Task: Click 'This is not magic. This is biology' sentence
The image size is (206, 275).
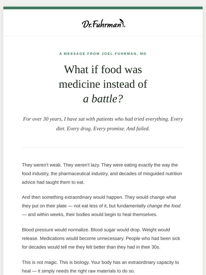Action: pyautogui.click(x=56, y=262)
